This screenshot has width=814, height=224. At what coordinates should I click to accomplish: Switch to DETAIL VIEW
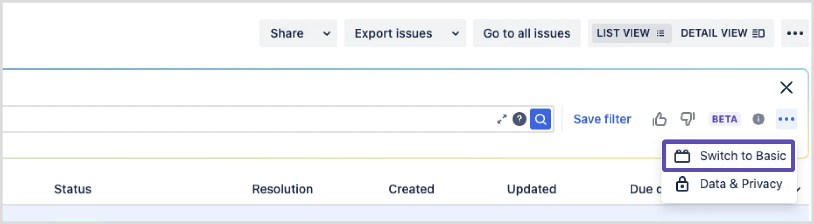click(723, 33)
